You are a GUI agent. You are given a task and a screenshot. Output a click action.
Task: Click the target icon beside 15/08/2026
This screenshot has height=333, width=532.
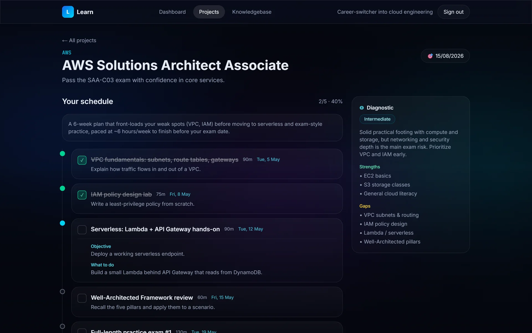click(x=430, y=56)
